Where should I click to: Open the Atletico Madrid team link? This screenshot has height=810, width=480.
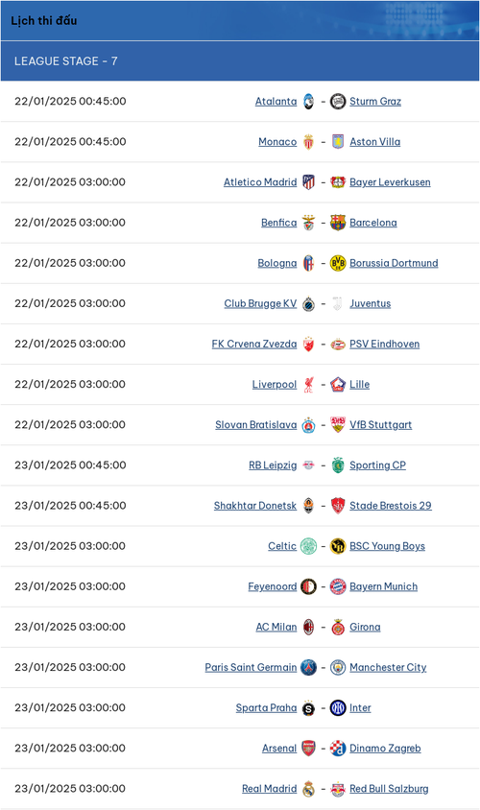260,181
